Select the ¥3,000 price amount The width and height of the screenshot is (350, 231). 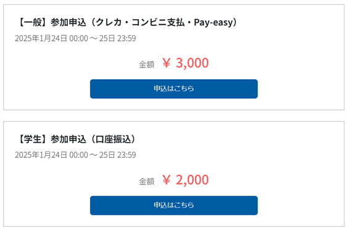point(185,63)
